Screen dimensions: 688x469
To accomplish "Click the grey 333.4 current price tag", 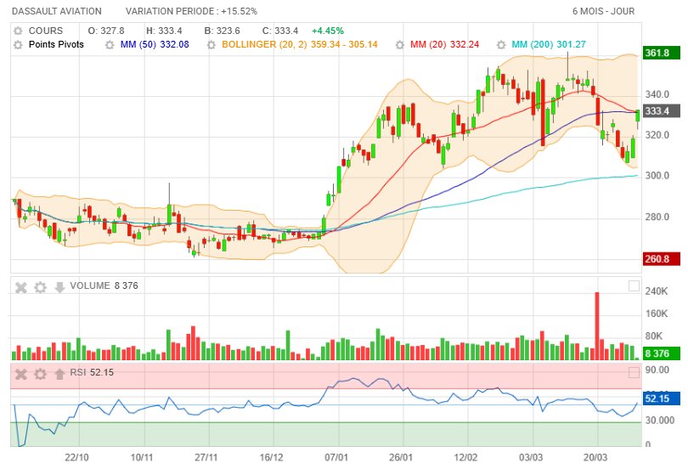I will point(661,110).
